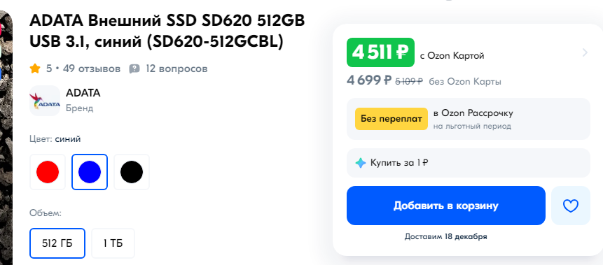Viewport: 603px width, 265px height.
Task: Choose the 512 ГБ capacity option
Action: (x=57, y=243)
